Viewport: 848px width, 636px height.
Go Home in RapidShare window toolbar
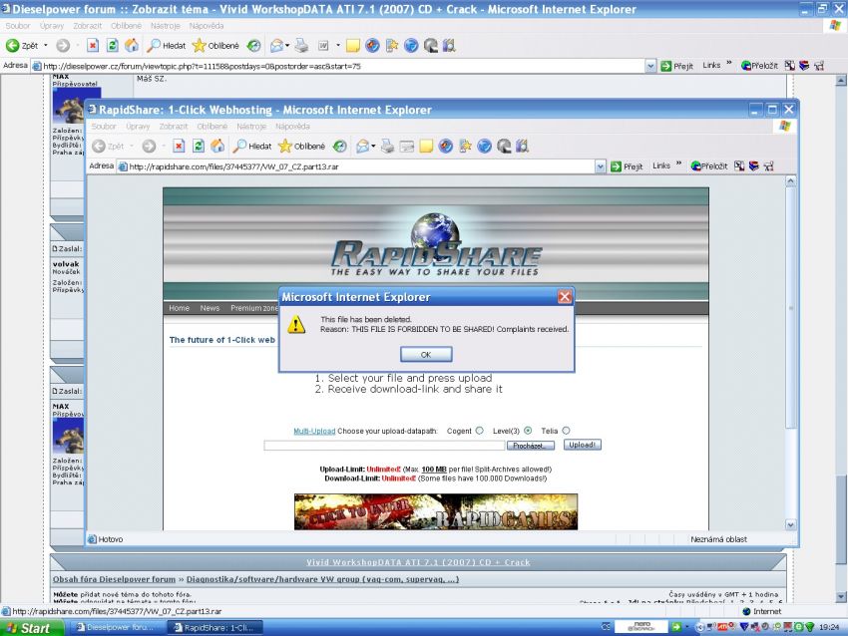coord(217,146)
